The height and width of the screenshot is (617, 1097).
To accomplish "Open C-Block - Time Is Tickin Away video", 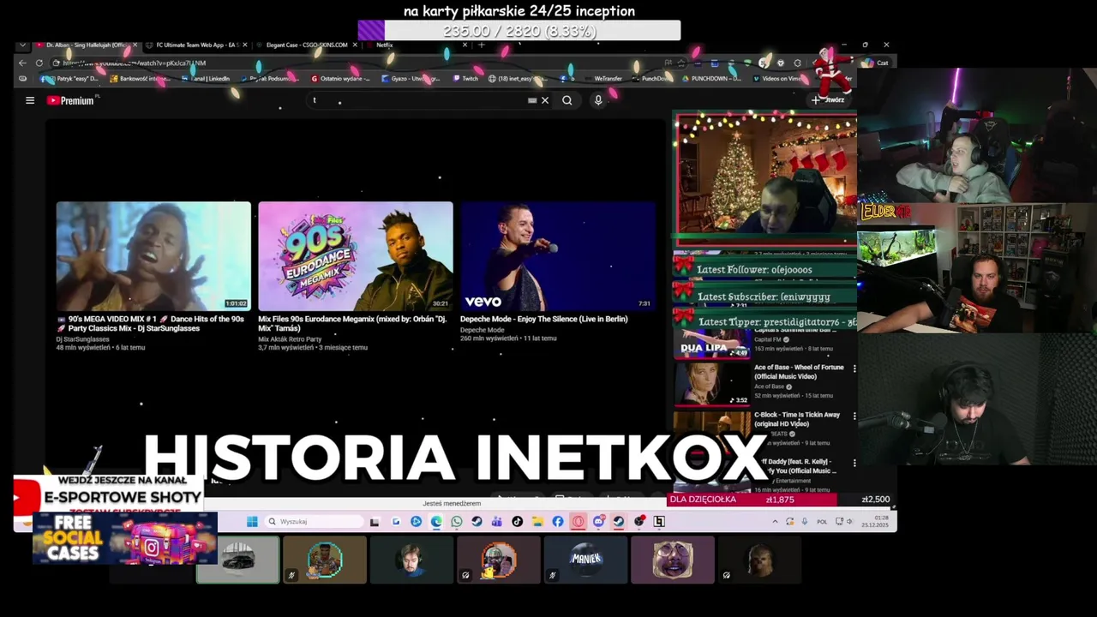I will [797, 419].
